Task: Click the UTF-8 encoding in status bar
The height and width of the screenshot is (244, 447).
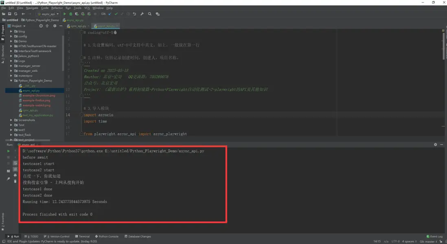Action: 395,242
